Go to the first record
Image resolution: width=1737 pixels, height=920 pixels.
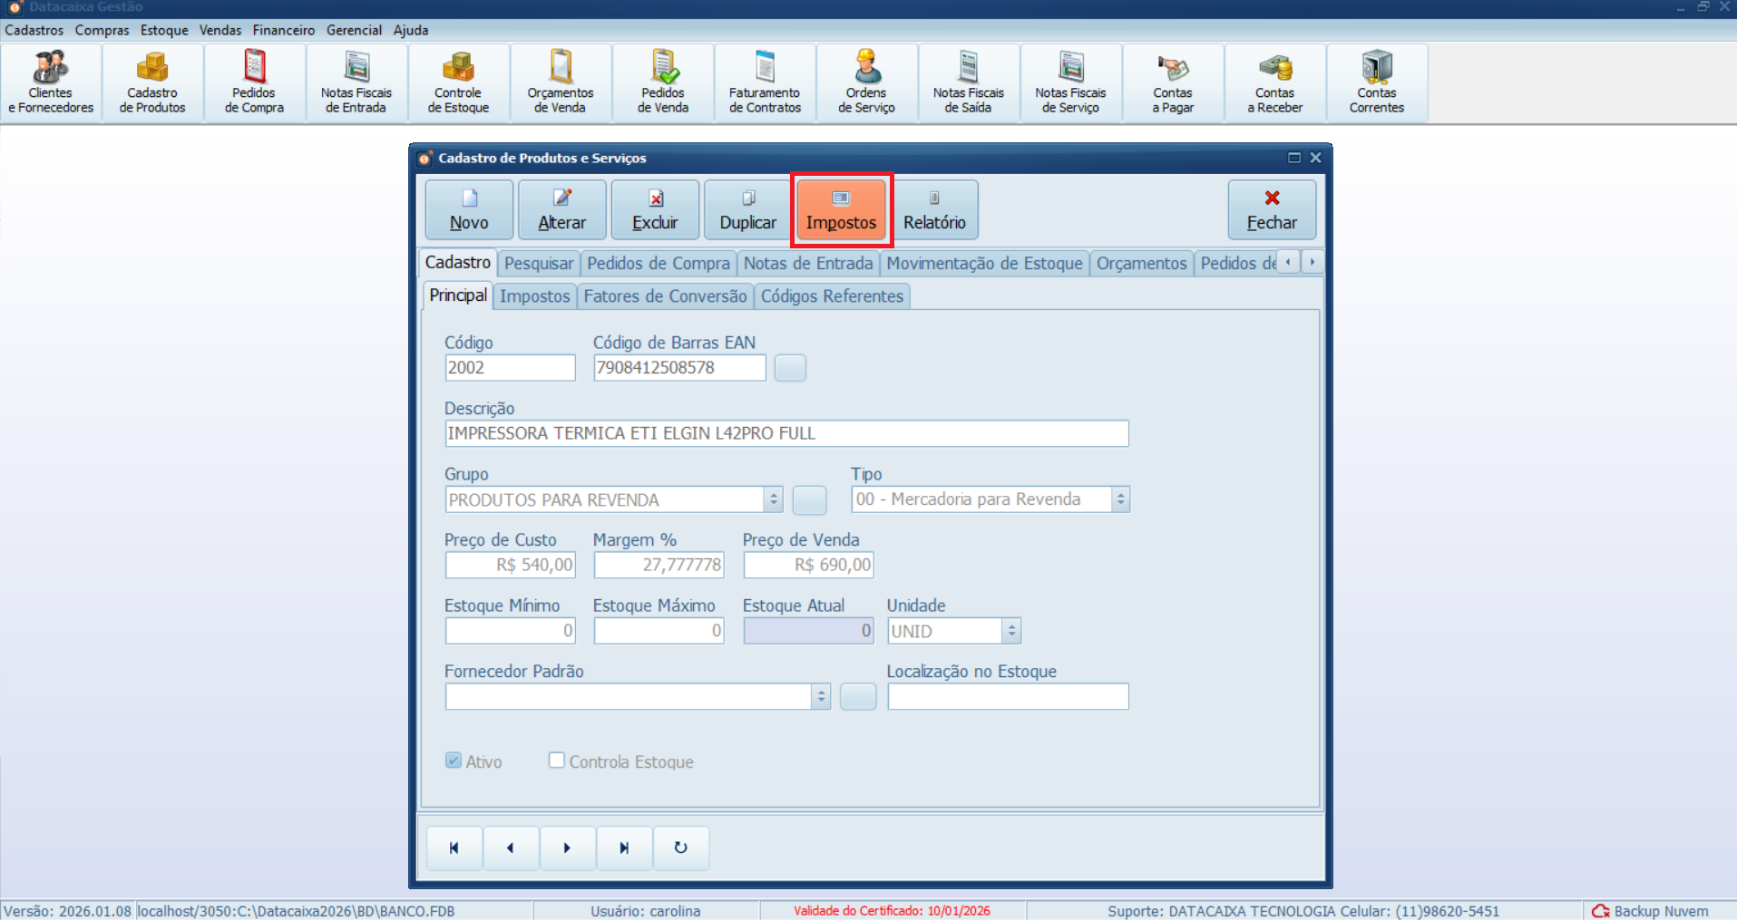coord(454,848)
